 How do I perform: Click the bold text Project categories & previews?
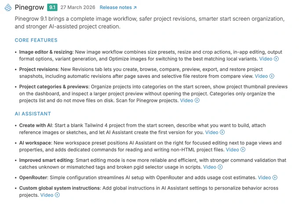pos(54,86)
